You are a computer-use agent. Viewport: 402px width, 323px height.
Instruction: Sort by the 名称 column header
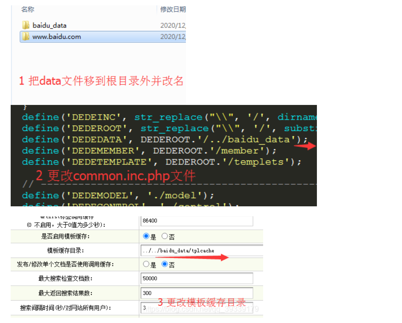point(28,9)
